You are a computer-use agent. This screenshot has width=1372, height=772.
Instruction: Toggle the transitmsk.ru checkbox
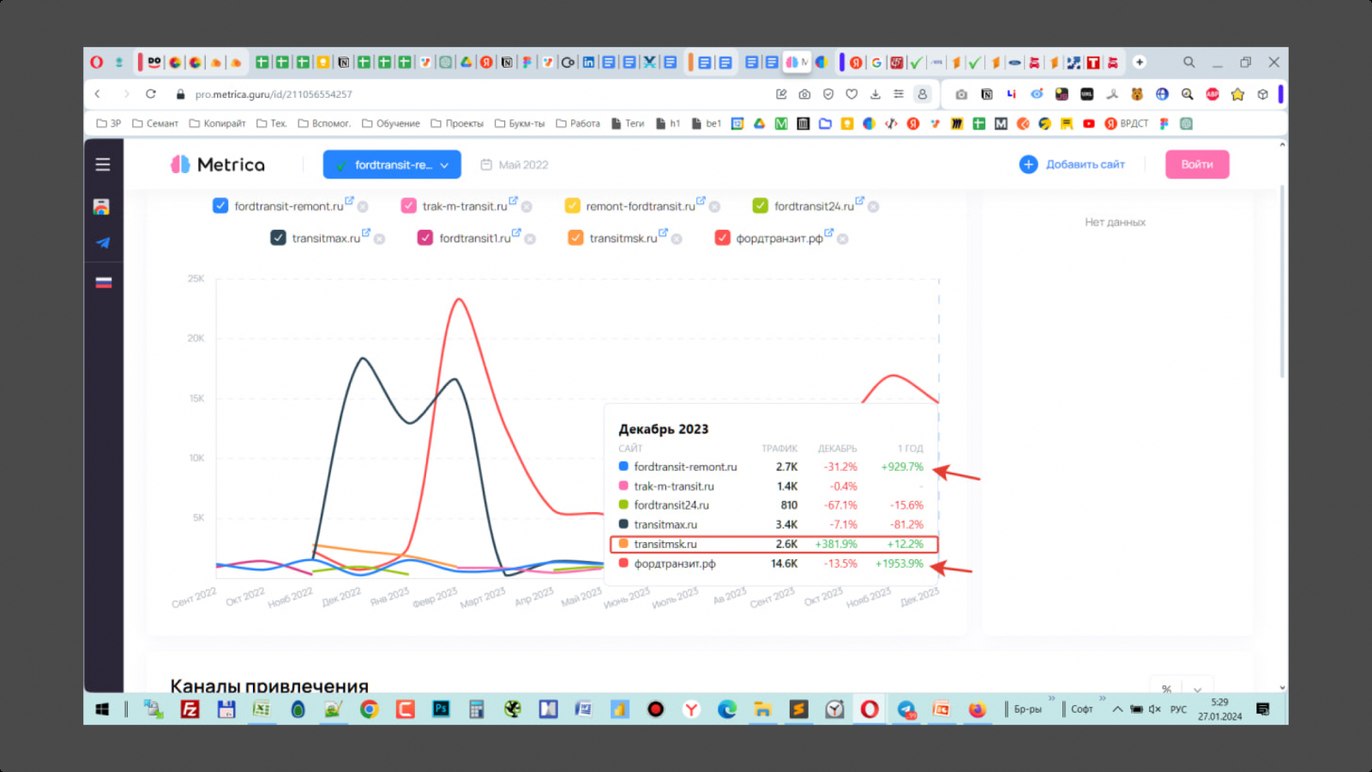pos(575,238)
